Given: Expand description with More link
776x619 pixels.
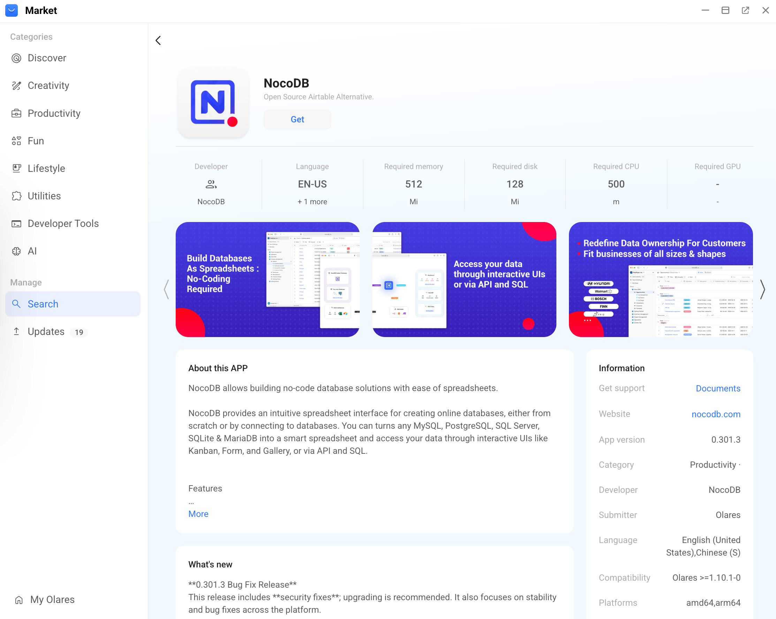Looking at the screenshot, I should [198, 514].
